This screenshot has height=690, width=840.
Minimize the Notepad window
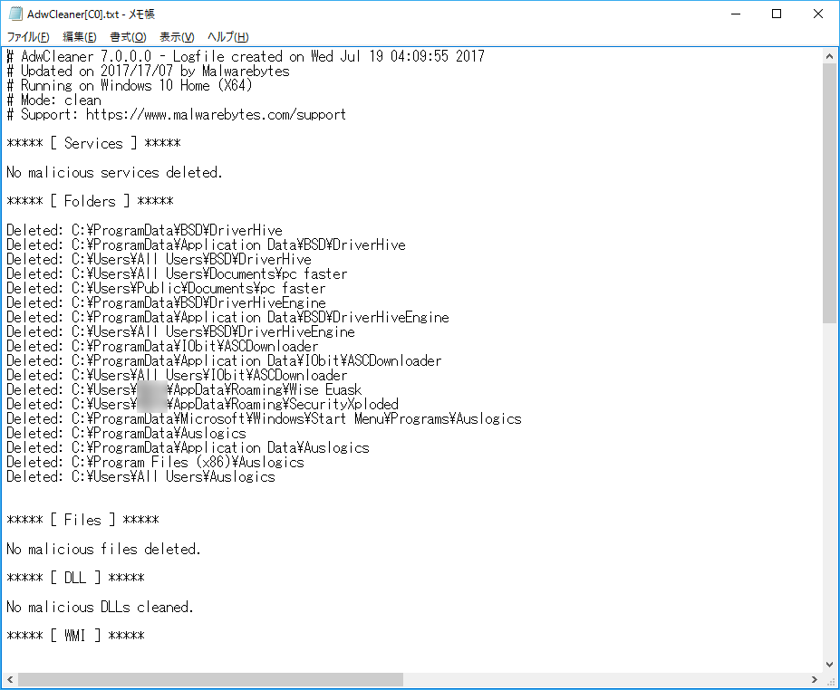736,14
